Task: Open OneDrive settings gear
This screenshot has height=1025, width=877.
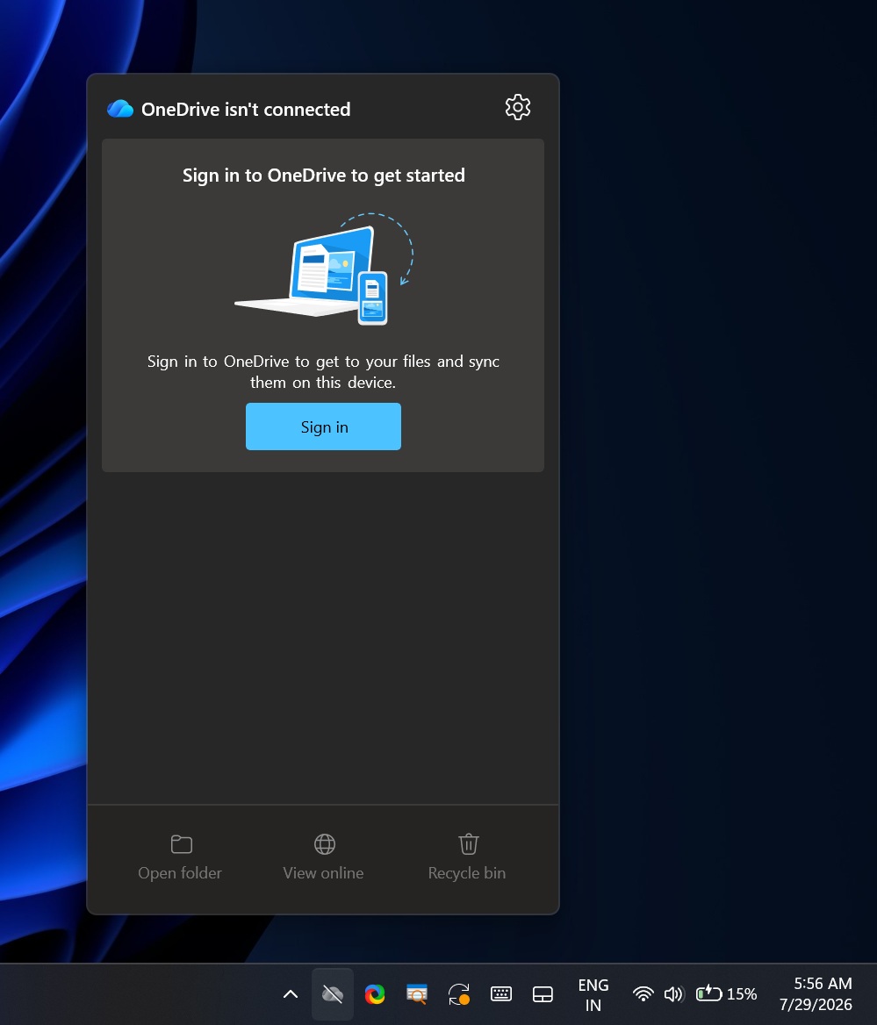Action: point(517,107)
